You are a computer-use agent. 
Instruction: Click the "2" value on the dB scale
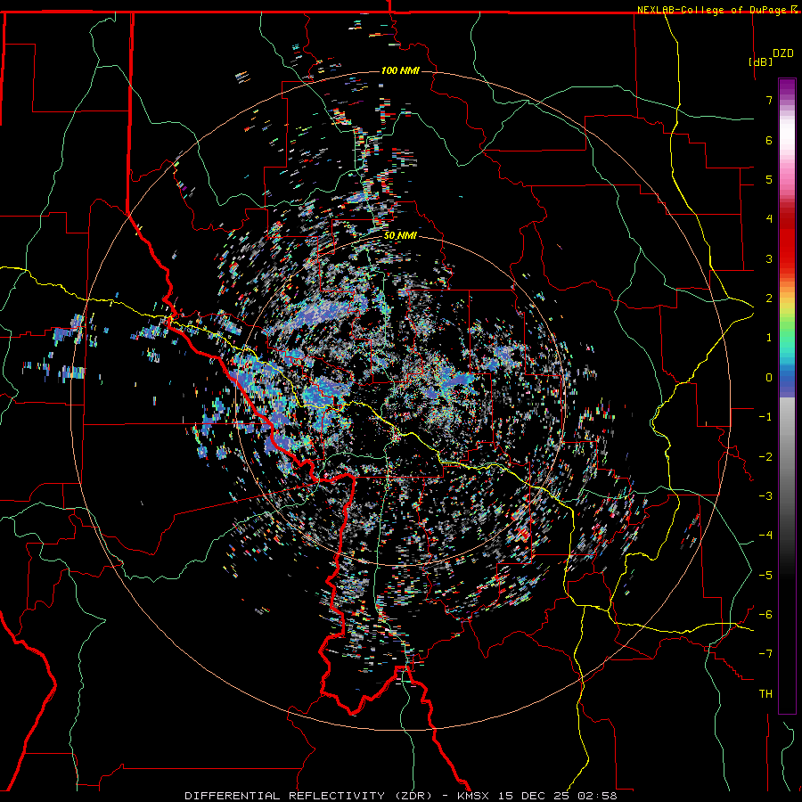pos(769,299)
